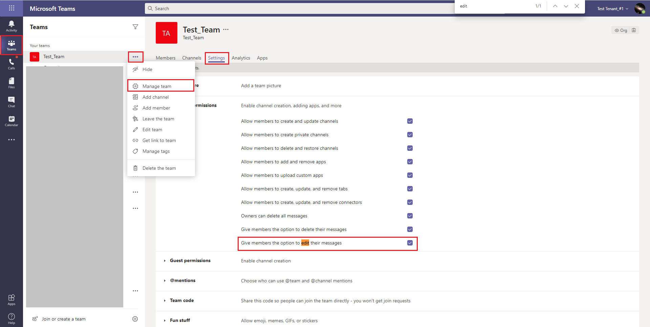Open the Apps tab
This screenshot has width=650, height=327.
coord(262,58)
